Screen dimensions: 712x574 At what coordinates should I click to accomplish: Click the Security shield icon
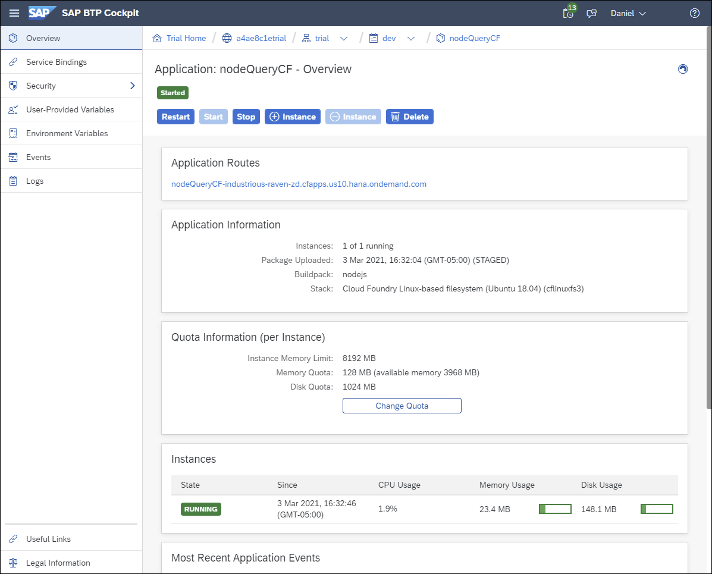tap(13, 86)
